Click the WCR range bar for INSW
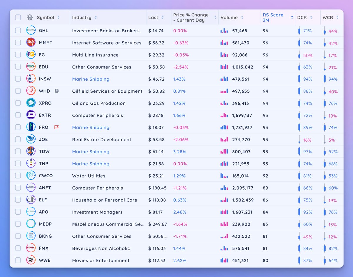353x277 pixels. pos(325,79)
